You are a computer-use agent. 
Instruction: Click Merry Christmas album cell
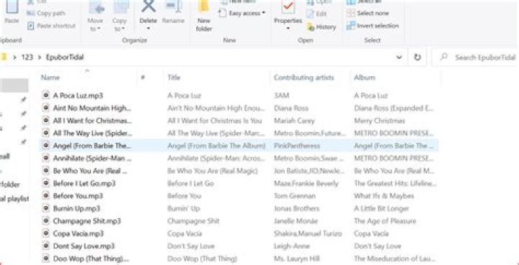point(379,121)
